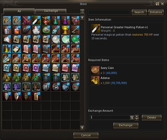Click the Exchange confirm button

click(x=126, y=125)
